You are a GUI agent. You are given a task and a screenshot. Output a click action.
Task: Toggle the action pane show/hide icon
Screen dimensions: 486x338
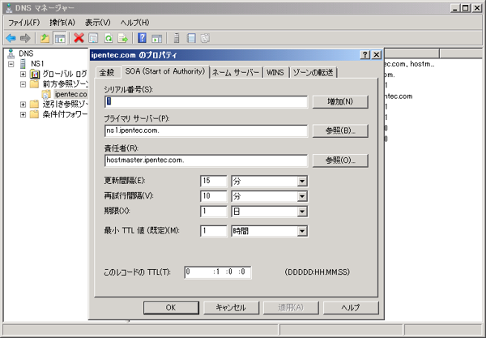coord(157,38)
